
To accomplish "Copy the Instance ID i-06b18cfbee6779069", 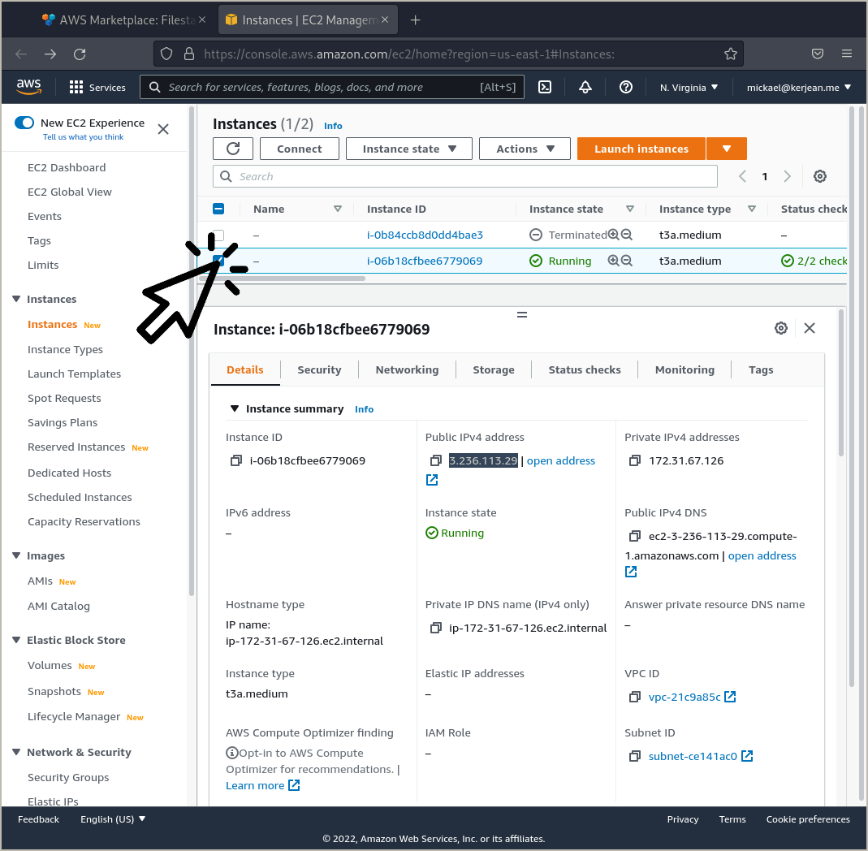I will tap(236, 460).
